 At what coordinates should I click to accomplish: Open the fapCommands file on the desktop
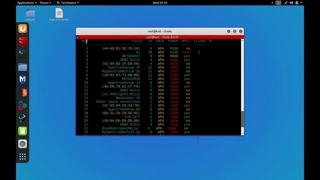coord(59,14)
